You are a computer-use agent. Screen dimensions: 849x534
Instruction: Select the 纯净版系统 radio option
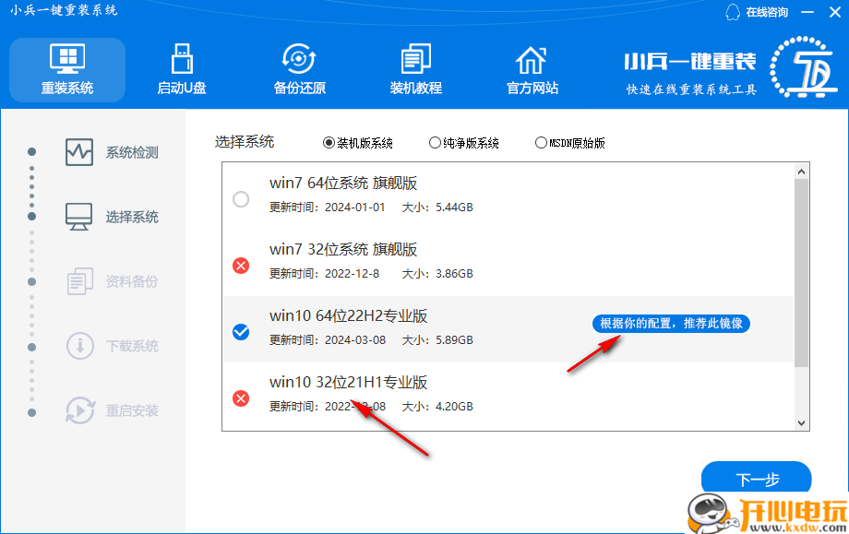(x=434, y=142)
